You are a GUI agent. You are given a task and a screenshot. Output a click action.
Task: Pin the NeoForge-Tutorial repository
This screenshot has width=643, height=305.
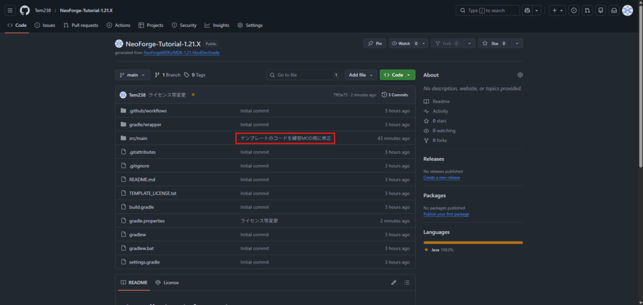point(374,43)
